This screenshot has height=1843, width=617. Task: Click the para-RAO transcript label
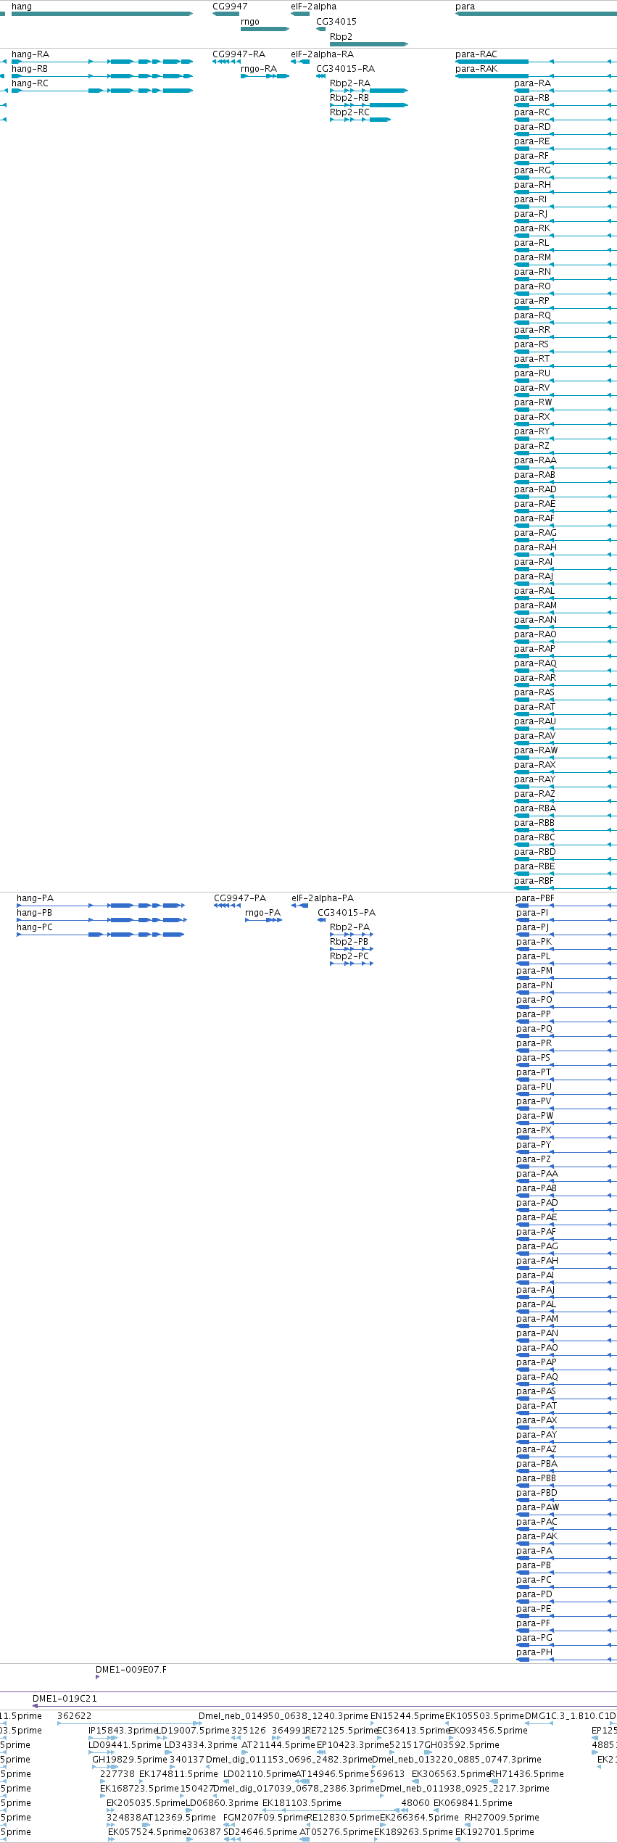click(x=535, y=634)
